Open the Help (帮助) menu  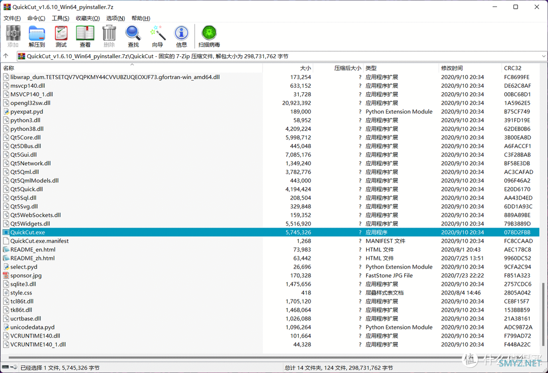141,18
